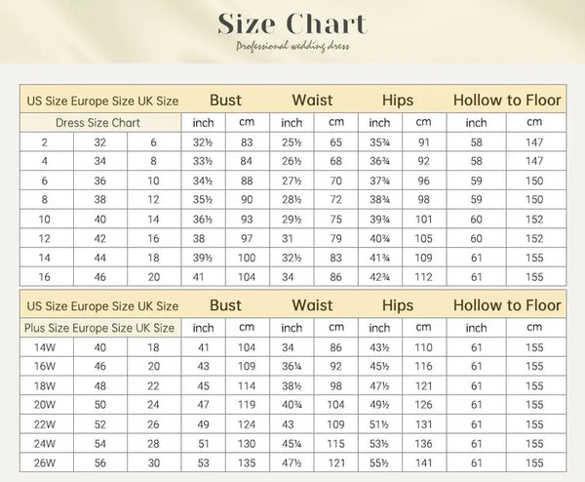Image resolution: width=585 pixels, height=482 pixels.
Task: Click the Hollow to Floor header in the lower table
Action: pyautogui.click(x=507, y=305)
